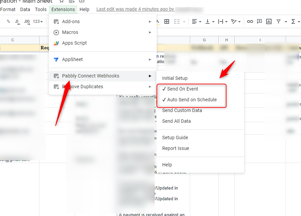
Task: Click the Pabbly Connect Webhooks icon
Action: [x=56, y=76]
